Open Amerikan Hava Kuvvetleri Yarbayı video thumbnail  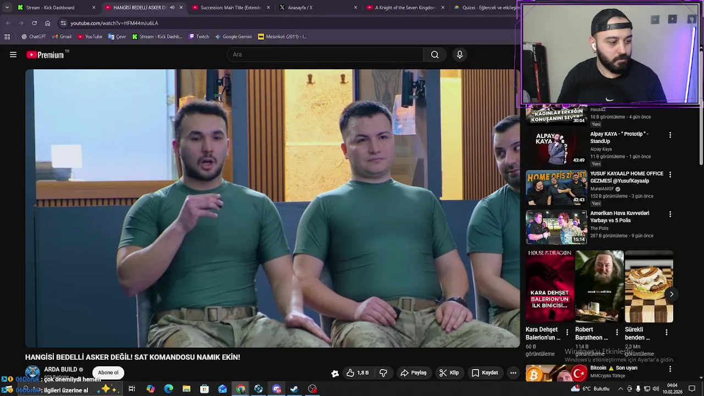[556, 227]
